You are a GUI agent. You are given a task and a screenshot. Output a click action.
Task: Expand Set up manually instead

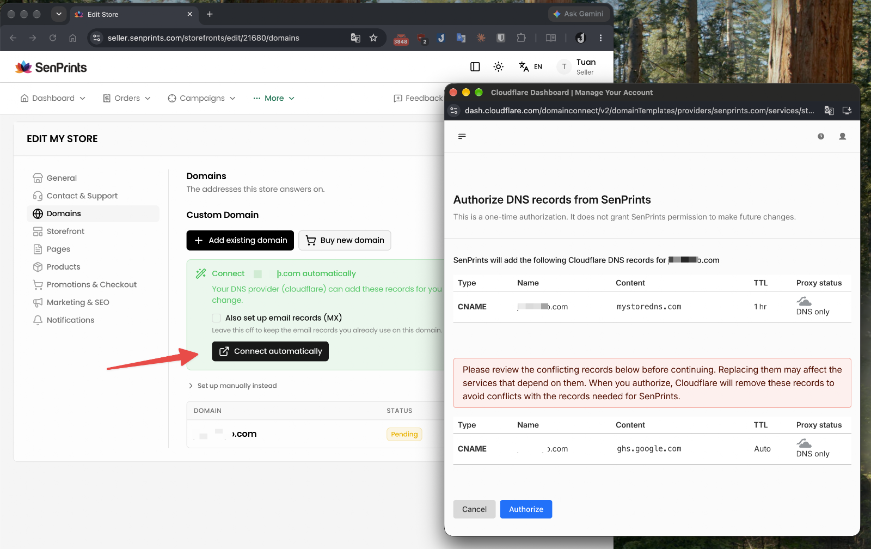click(232, 386)
